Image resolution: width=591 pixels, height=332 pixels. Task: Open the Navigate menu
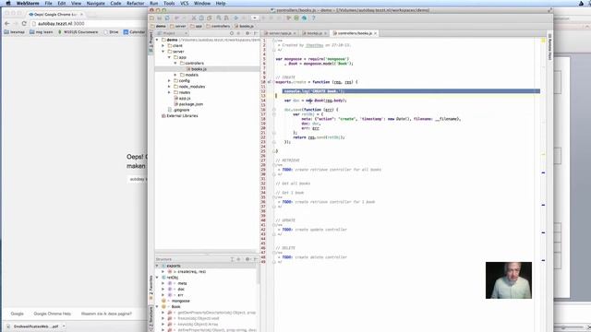[96, 4]
